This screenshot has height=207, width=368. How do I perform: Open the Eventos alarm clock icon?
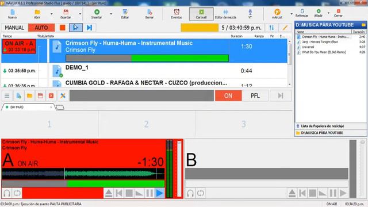pos(177,14)
